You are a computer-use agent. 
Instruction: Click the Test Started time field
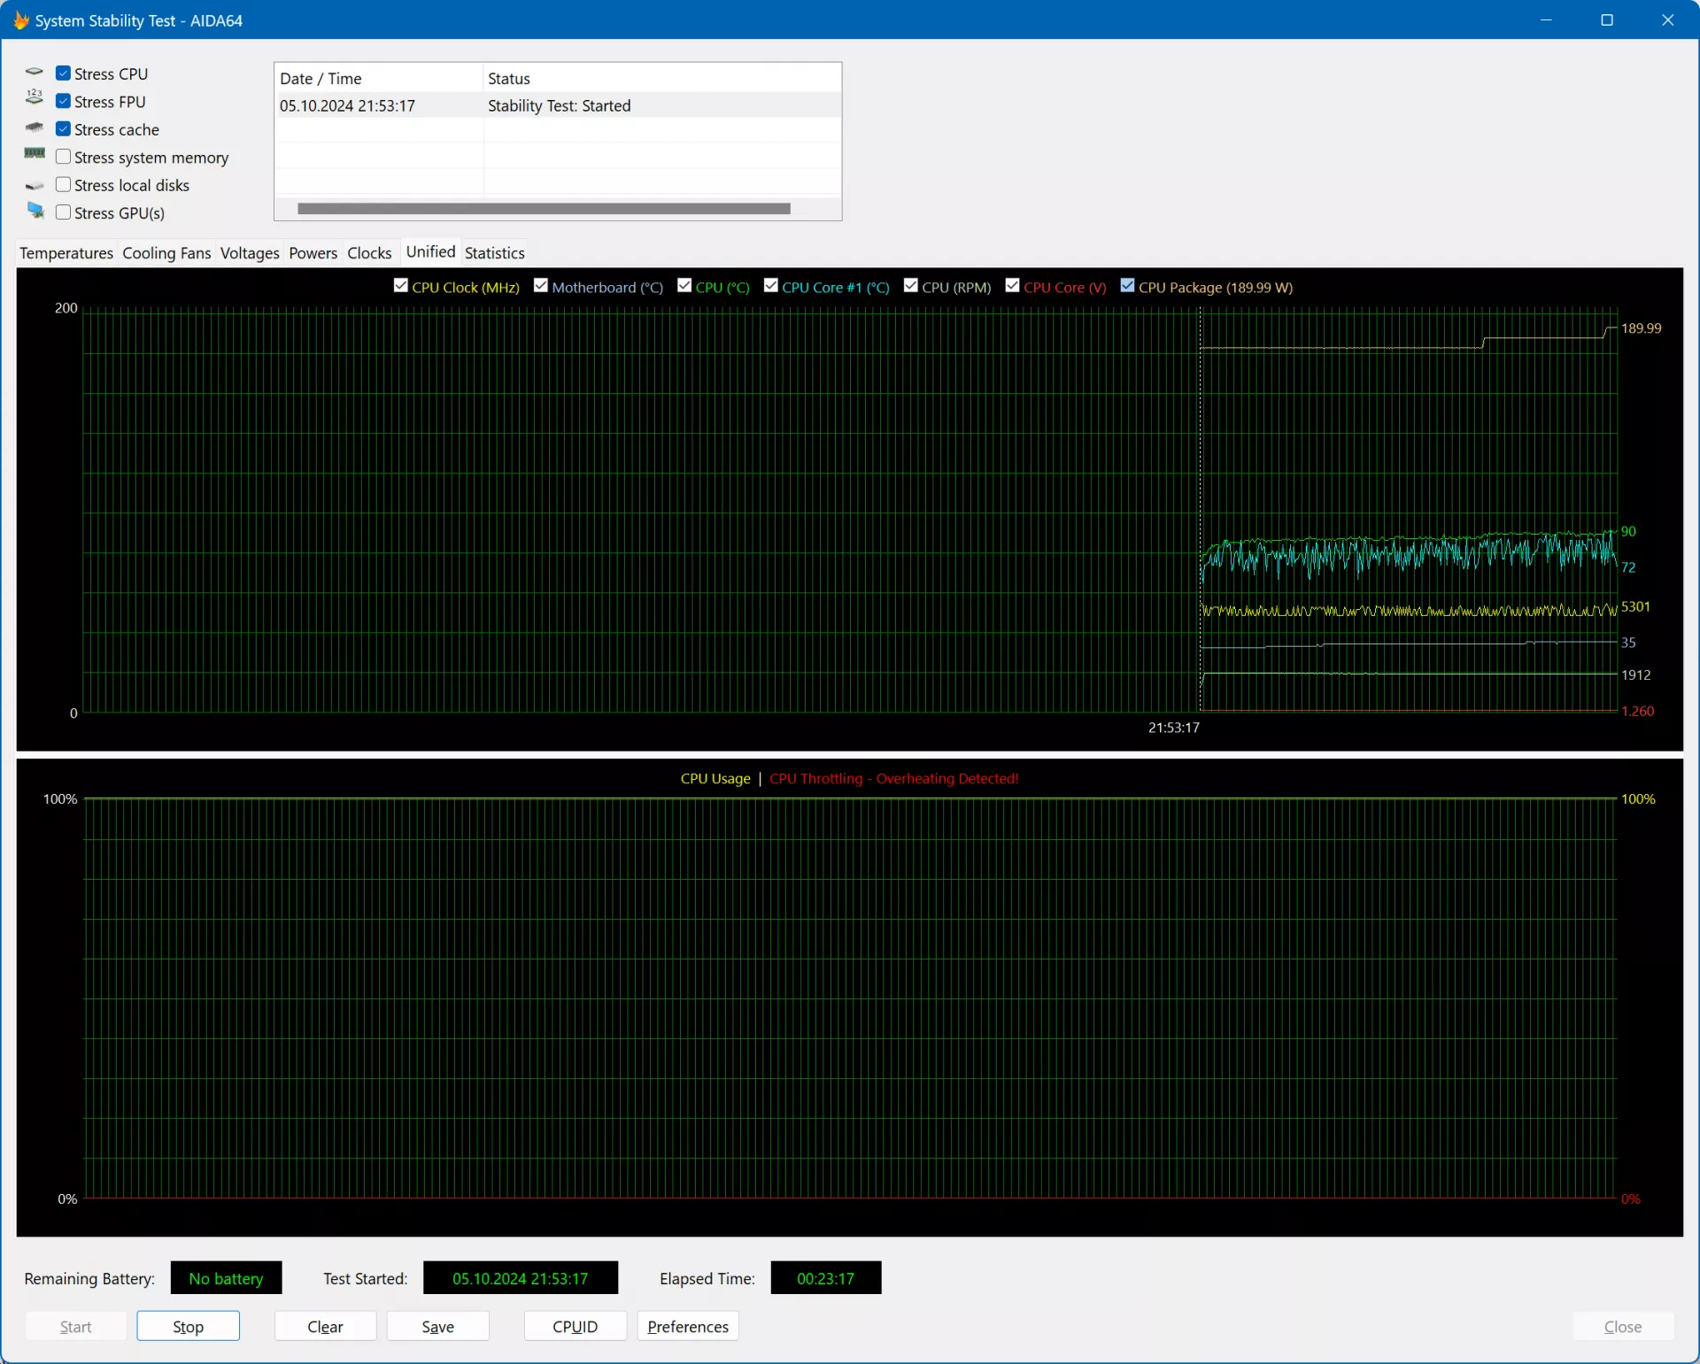pyautogui.click(x=521, y=1278)
